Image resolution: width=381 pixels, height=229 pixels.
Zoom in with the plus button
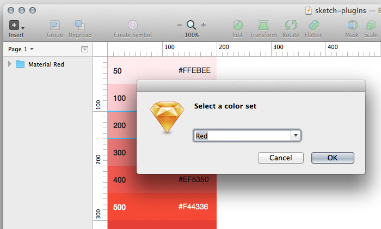[204, 25]
